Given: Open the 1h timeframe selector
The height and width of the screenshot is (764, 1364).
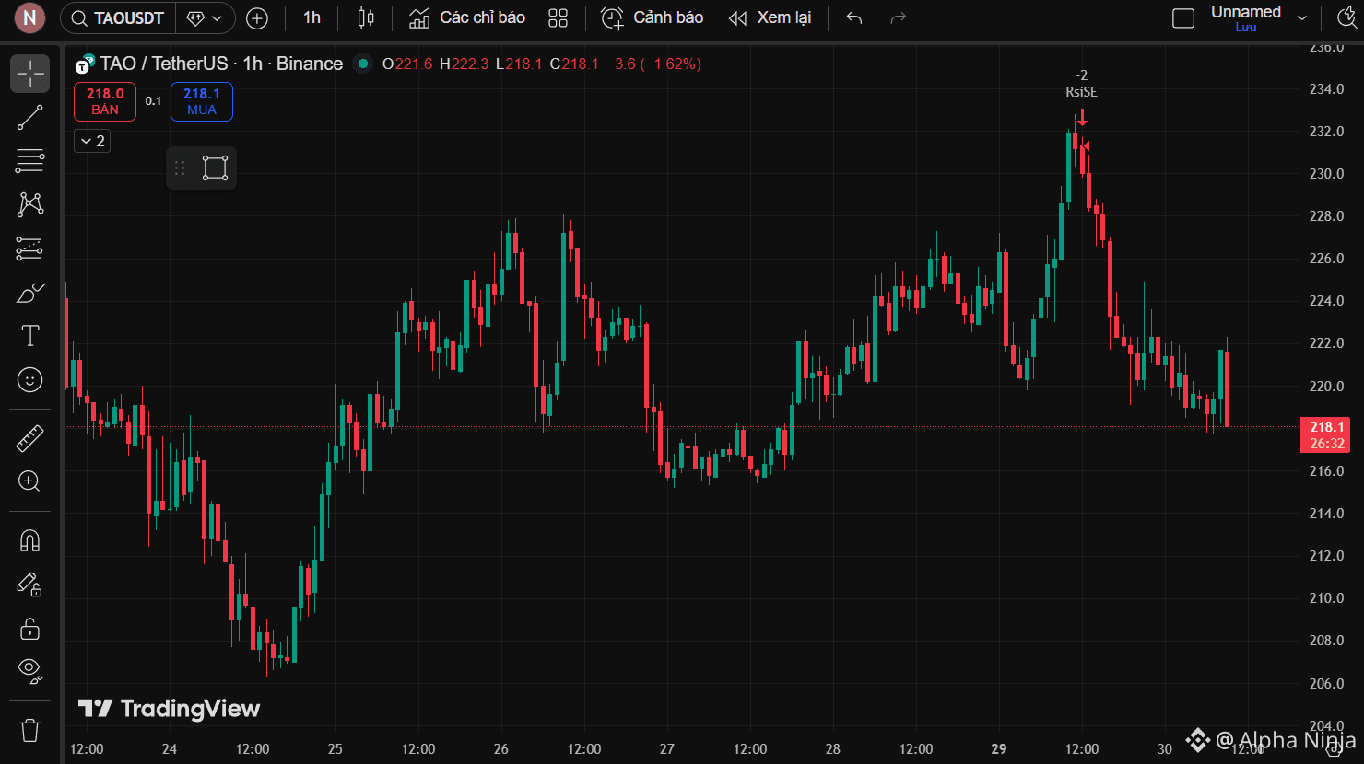Looking at the screenshot, I should pyautogui.click(x=312, y=18).
